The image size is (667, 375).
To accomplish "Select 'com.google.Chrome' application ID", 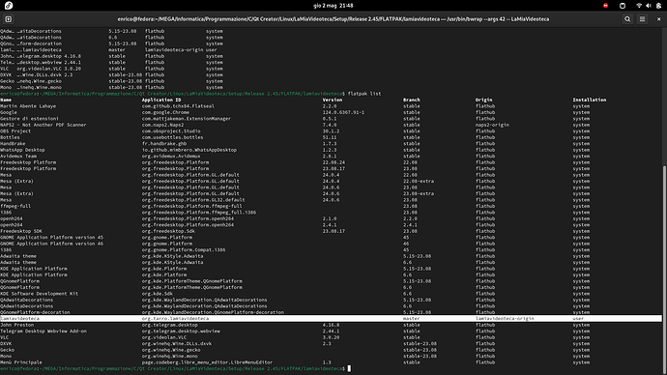I will (x=165, y=113).
